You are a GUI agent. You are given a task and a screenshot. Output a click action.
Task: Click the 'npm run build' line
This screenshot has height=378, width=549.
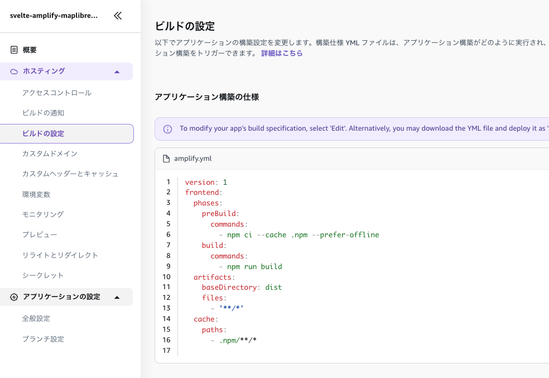click(x=251, y=266)
